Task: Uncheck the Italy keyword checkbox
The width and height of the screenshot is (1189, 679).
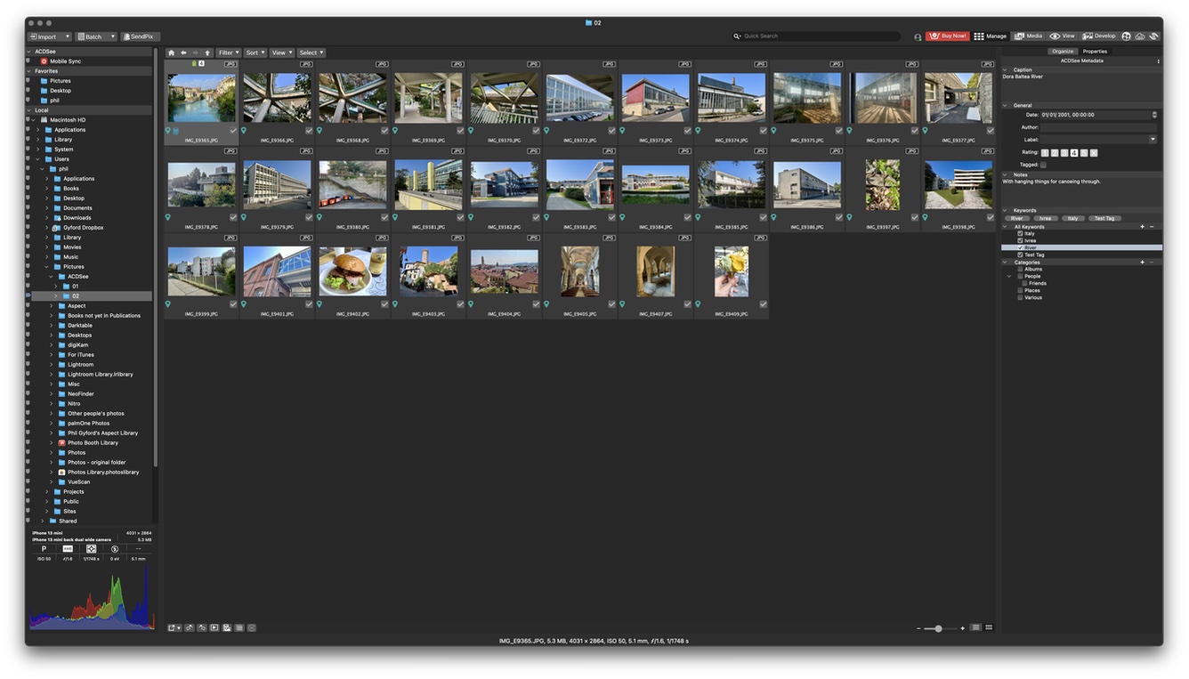Action: [1020, 234]
